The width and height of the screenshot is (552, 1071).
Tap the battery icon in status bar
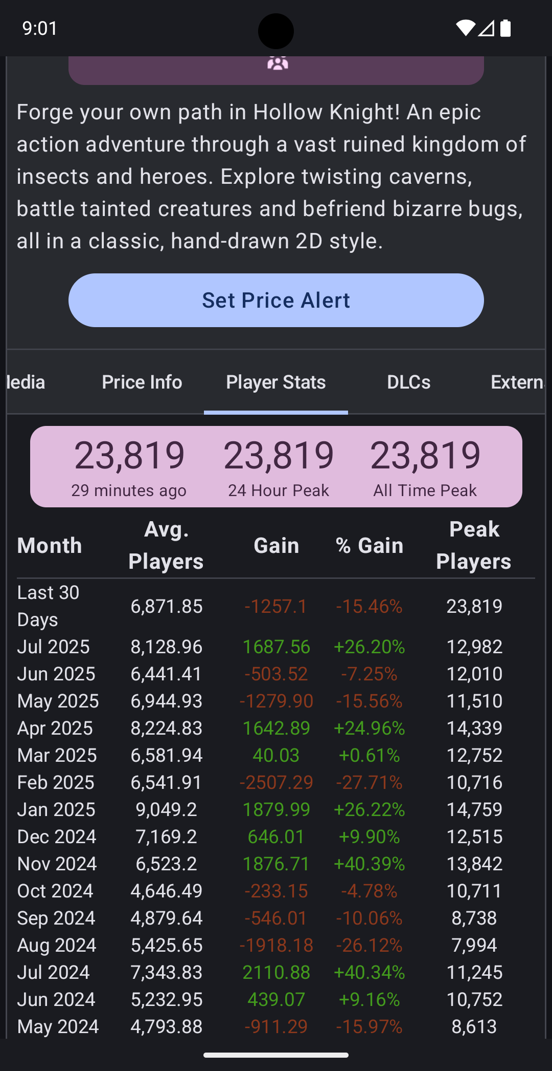pyautogui.click(x=505, y=28)
